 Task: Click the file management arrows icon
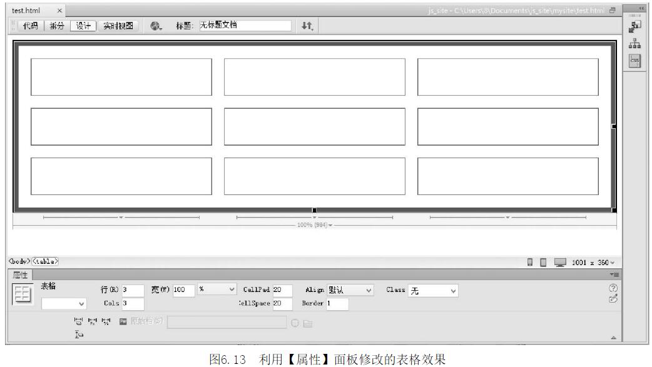tap(306, 26)
